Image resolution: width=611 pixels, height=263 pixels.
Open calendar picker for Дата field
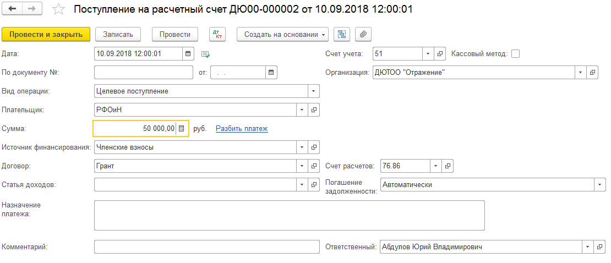(x=188, y=54)
